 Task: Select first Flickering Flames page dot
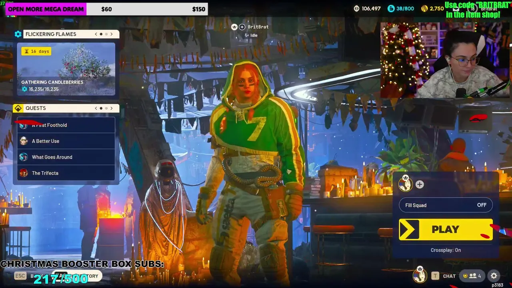[101, 34]
